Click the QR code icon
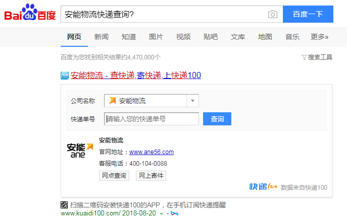This screenshot has width=347, height=219. point(64,205)
